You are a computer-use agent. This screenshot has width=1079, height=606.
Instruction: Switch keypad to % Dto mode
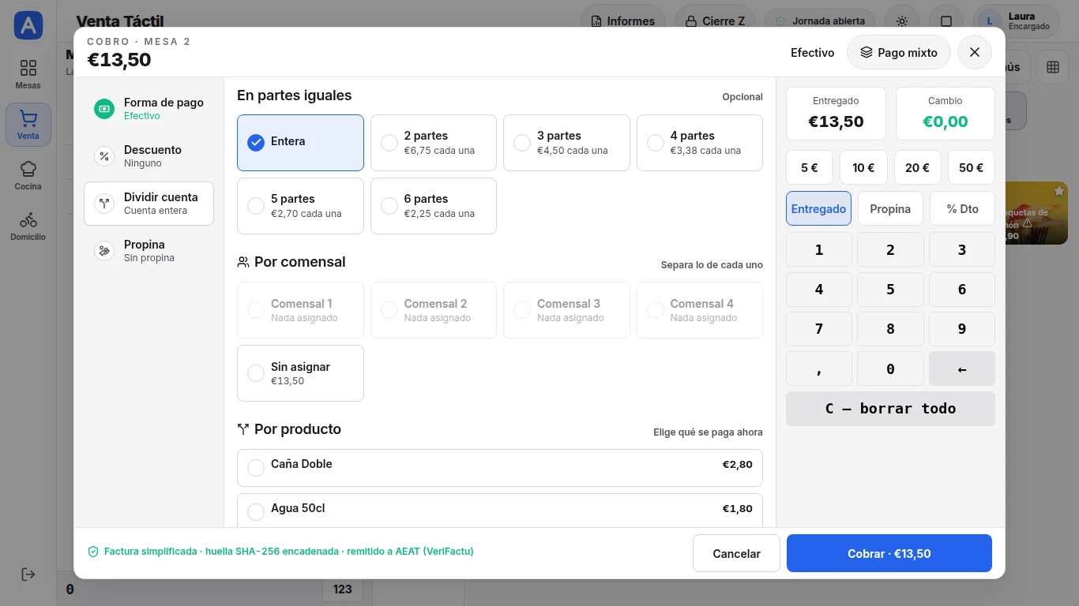click(962, 208)
